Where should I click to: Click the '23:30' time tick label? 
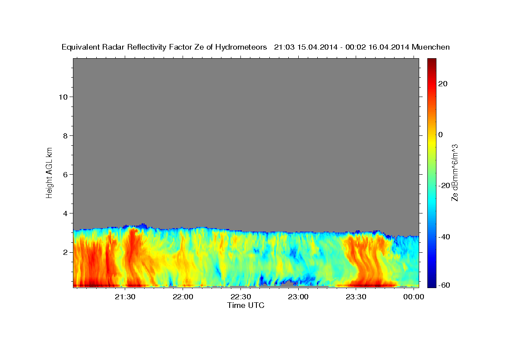[356, 297]
